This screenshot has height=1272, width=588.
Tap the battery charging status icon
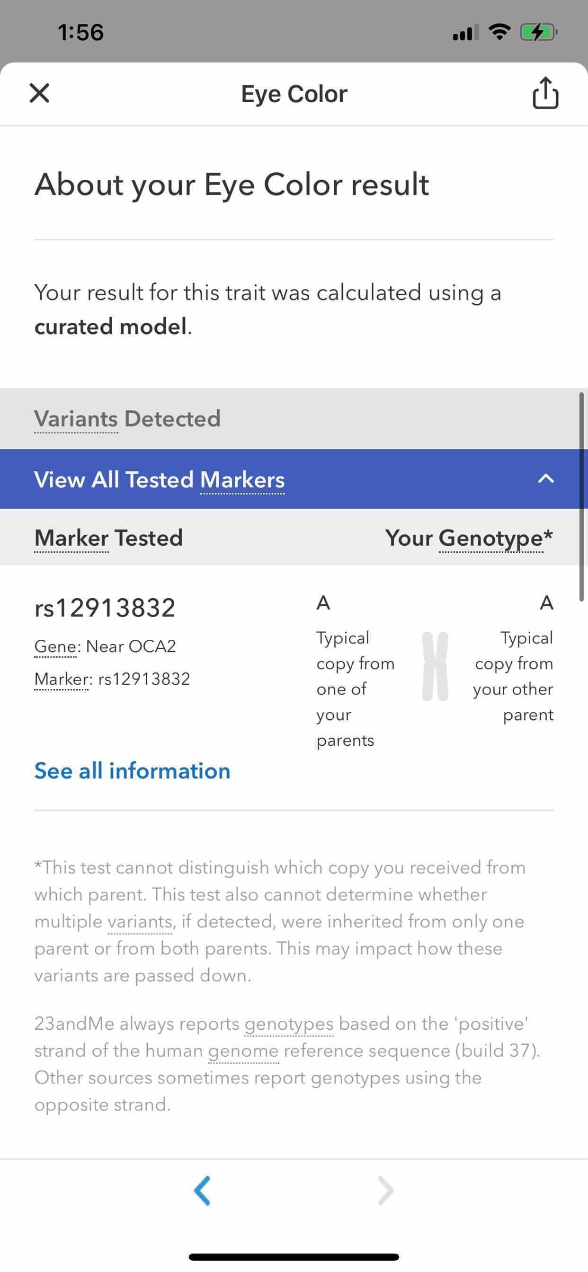538,33
